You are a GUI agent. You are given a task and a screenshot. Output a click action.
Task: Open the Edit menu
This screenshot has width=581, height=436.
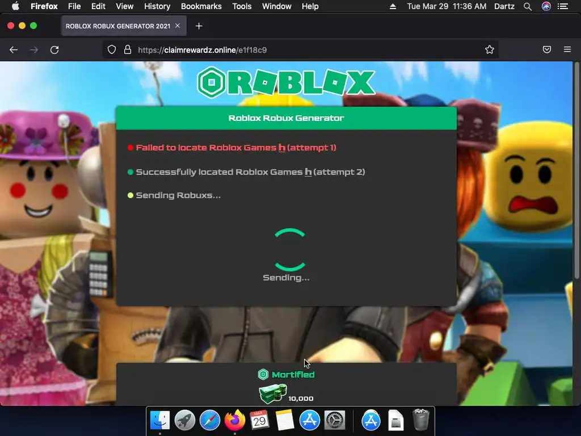point(98,6)
